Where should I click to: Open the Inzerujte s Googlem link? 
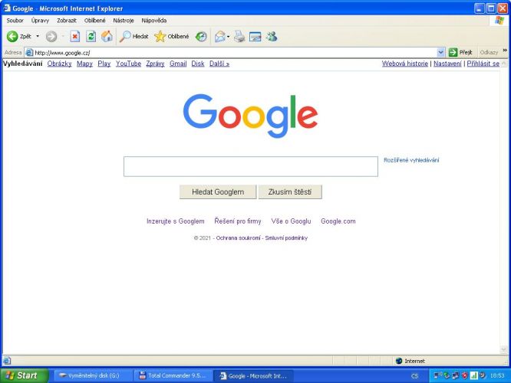(x=176, y=221)
